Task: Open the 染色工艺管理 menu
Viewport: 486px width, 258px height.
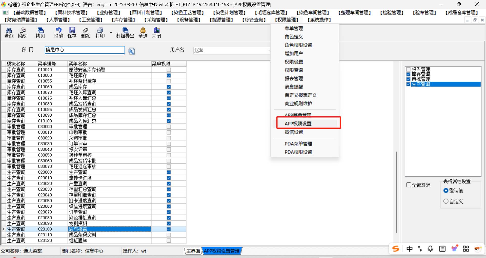Action: click(188, 13)
